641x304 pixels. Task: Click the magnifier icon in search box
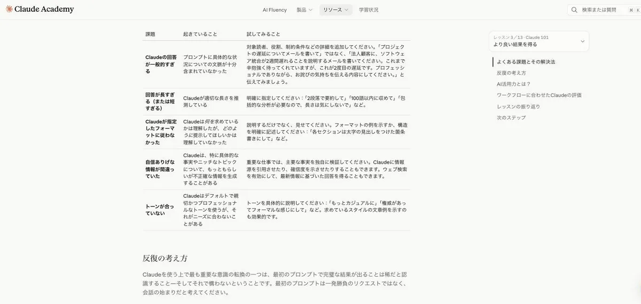574,10
